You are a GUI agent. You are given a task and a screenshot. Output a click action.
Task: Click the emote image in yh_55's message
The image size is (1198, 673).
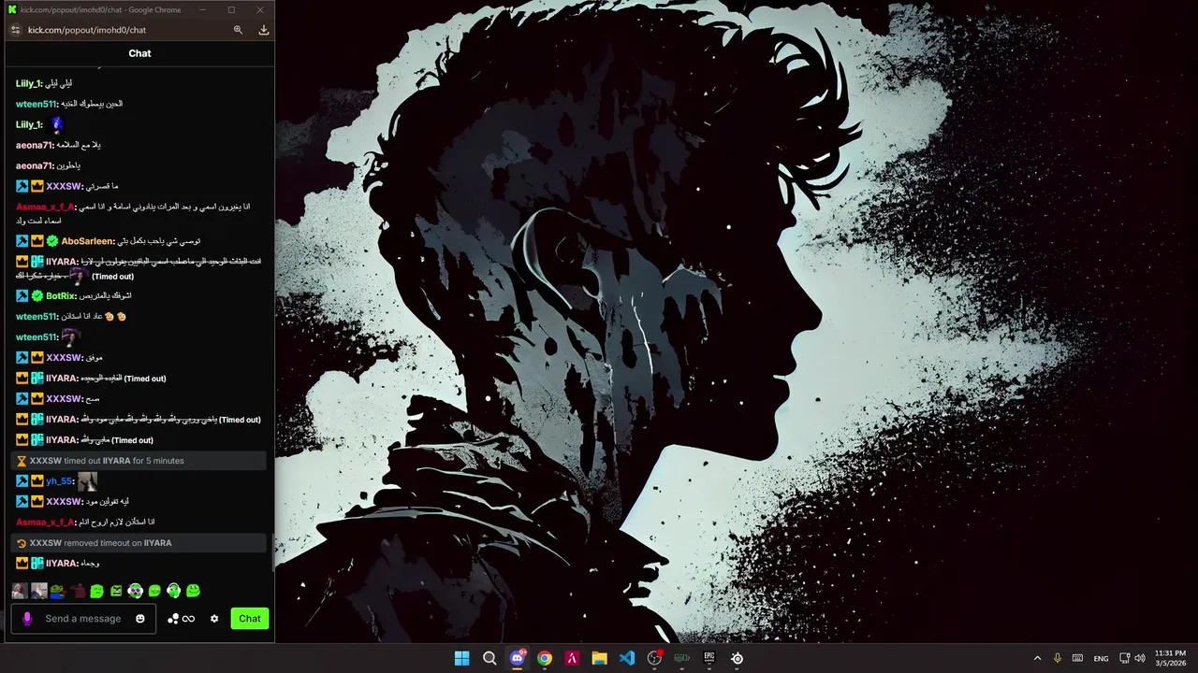click(87, 481)
